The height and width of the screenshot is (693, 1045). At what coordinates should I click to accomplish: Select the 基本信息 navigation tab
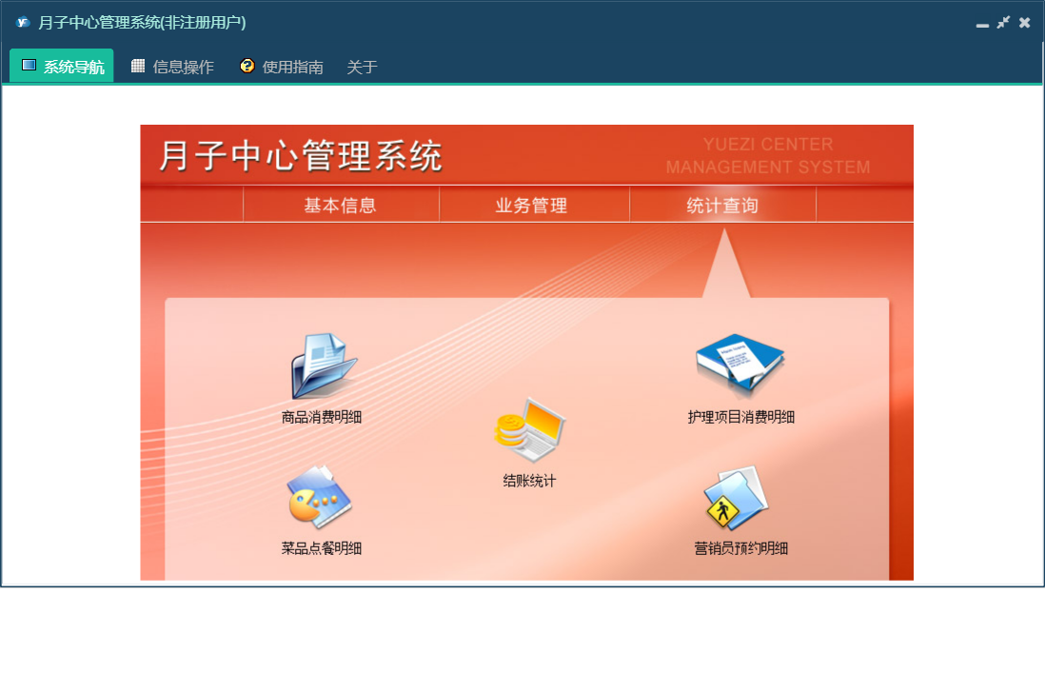tap(341, 206)
